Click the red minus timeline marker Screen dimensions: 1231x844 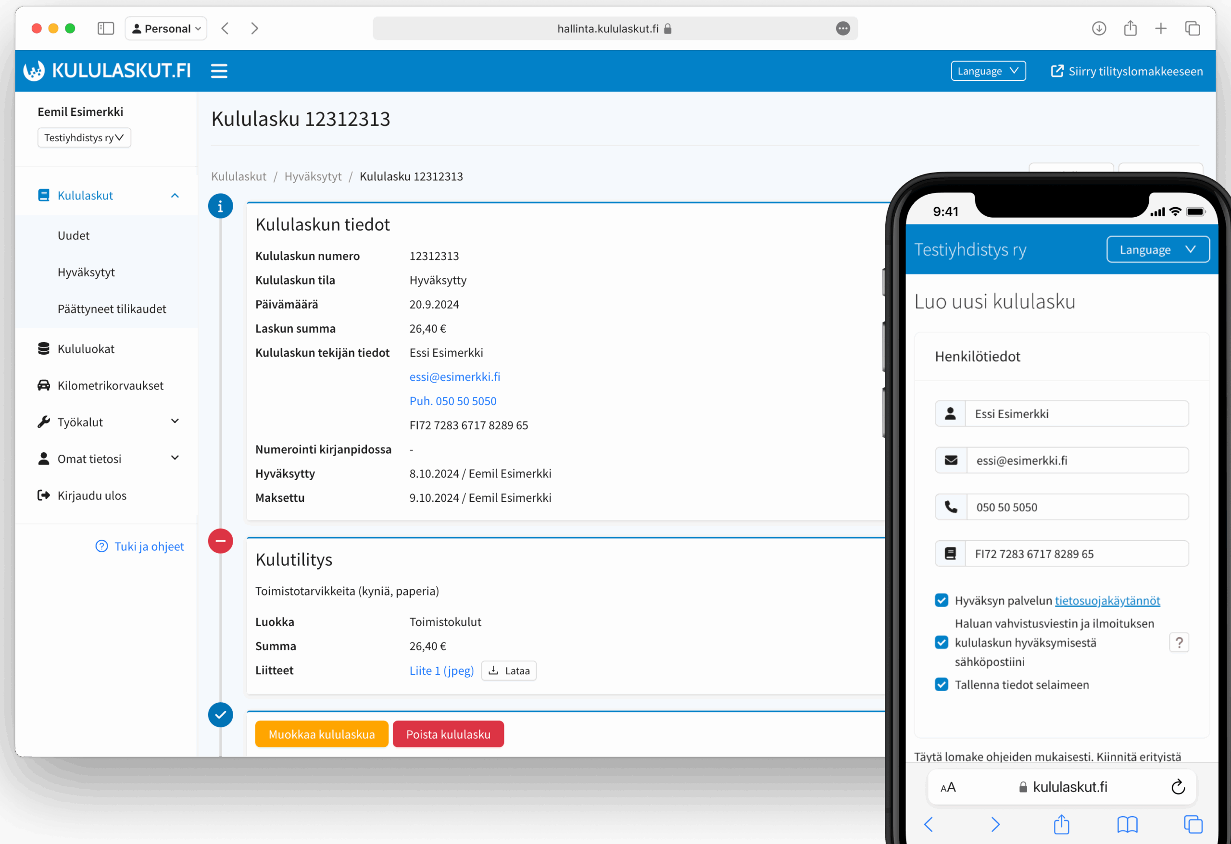coord(220,541)
